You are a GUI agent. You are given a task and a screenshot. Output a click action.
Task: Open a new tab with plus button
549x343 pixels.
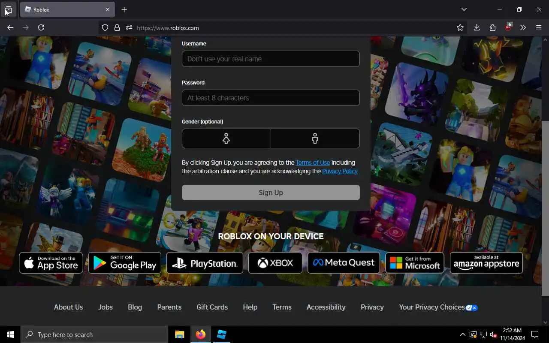124,9
